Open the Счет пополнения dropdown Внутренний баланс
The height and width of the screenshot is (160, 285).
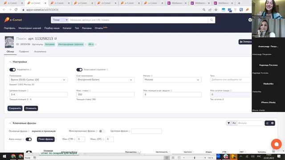(105, 80)
